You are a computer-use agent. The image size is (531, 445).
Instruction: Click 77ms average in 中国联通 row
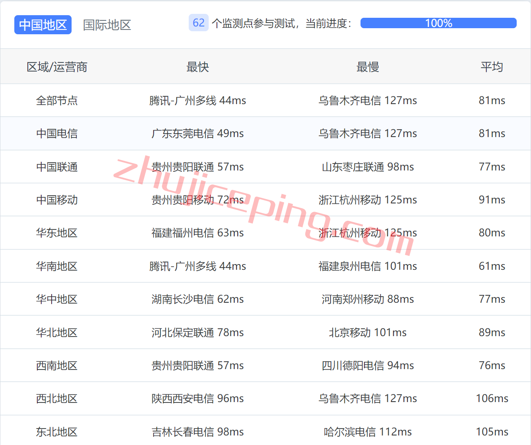[x=492, y=167]
